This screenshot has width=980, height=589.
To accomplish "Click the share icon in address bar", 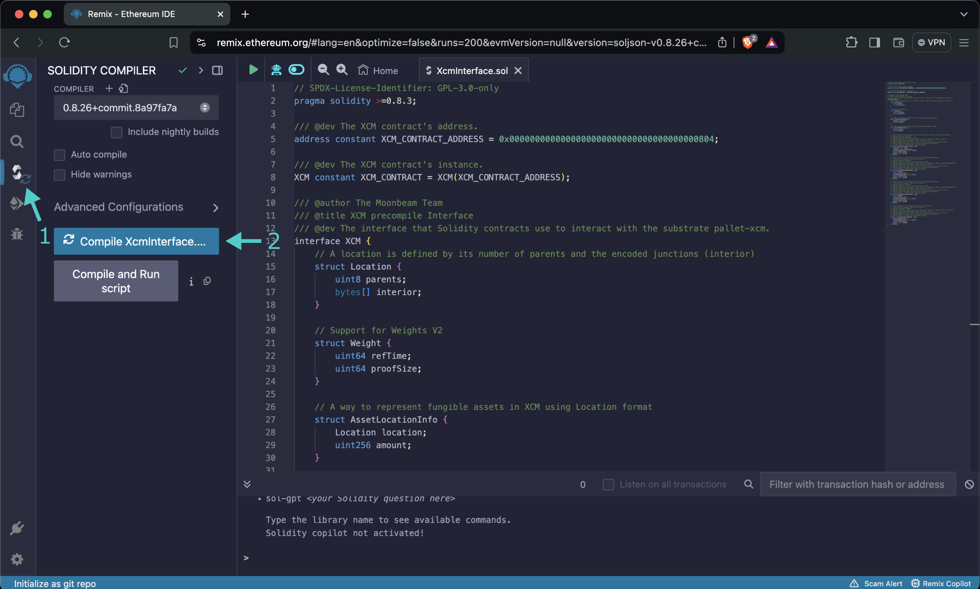I will tap(722, 42).
